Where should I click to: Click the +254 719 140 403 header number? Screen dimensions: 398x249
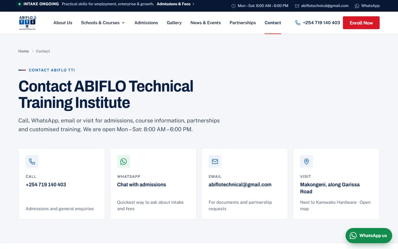pos(321,23)
